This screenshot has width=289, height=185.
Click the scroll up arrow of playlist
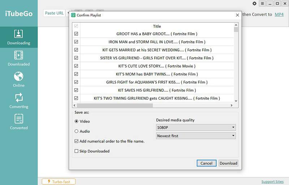pyautogui.click(x=236, y=25)
